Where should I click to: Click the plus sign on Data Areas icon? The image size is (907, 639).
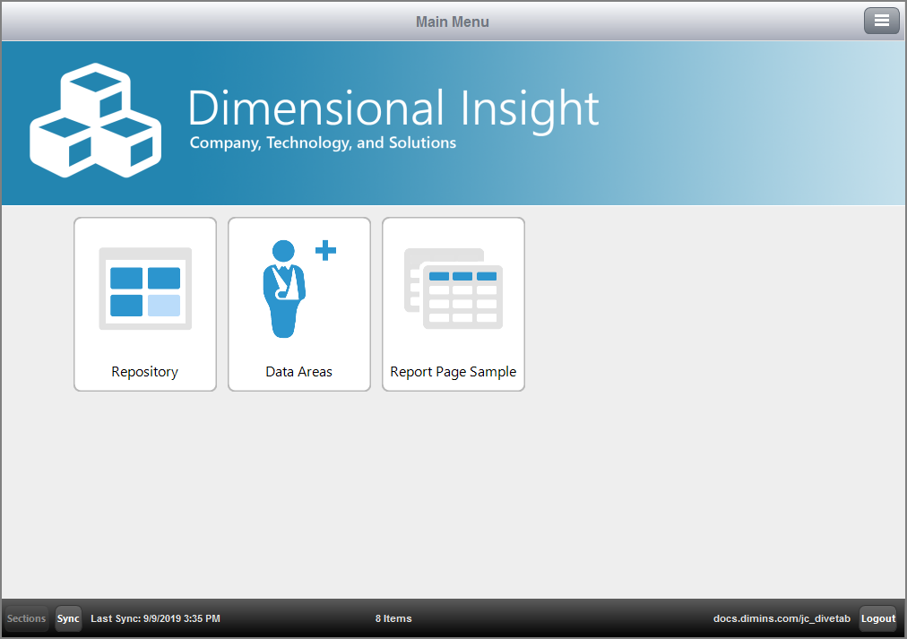click(325, 251)
